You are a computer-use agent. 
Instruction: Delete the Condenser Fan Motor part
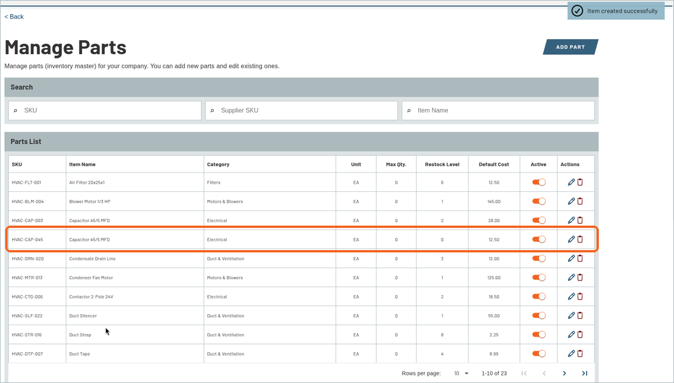[x=580, y=277]
